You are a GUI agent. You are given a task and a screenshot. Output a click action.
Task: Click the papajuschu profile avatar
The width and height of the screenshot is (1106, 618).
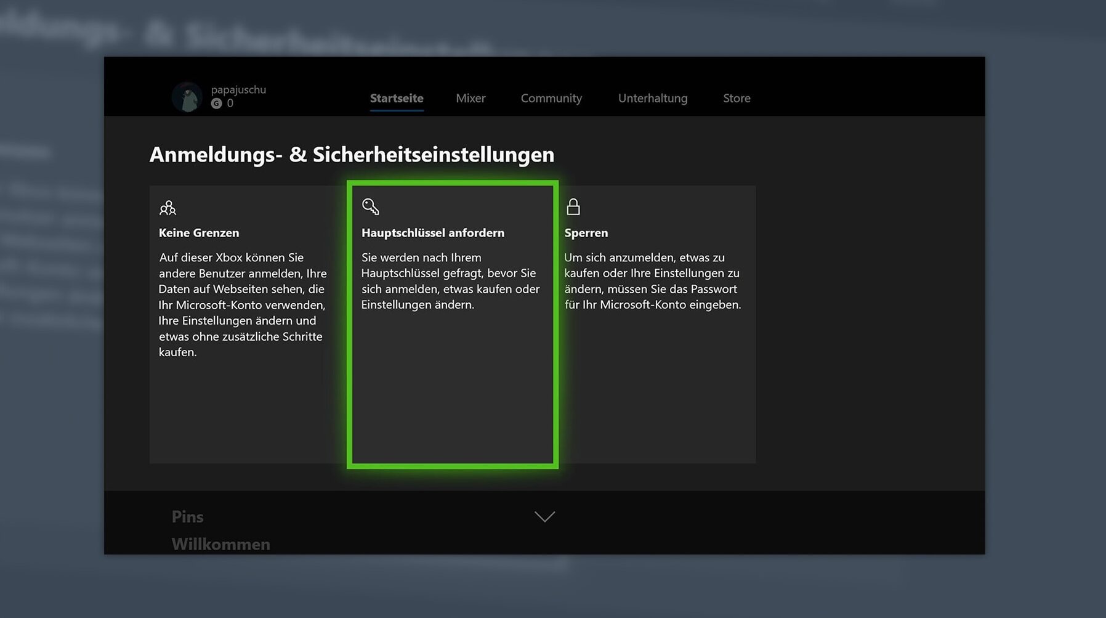pos(187,97)
